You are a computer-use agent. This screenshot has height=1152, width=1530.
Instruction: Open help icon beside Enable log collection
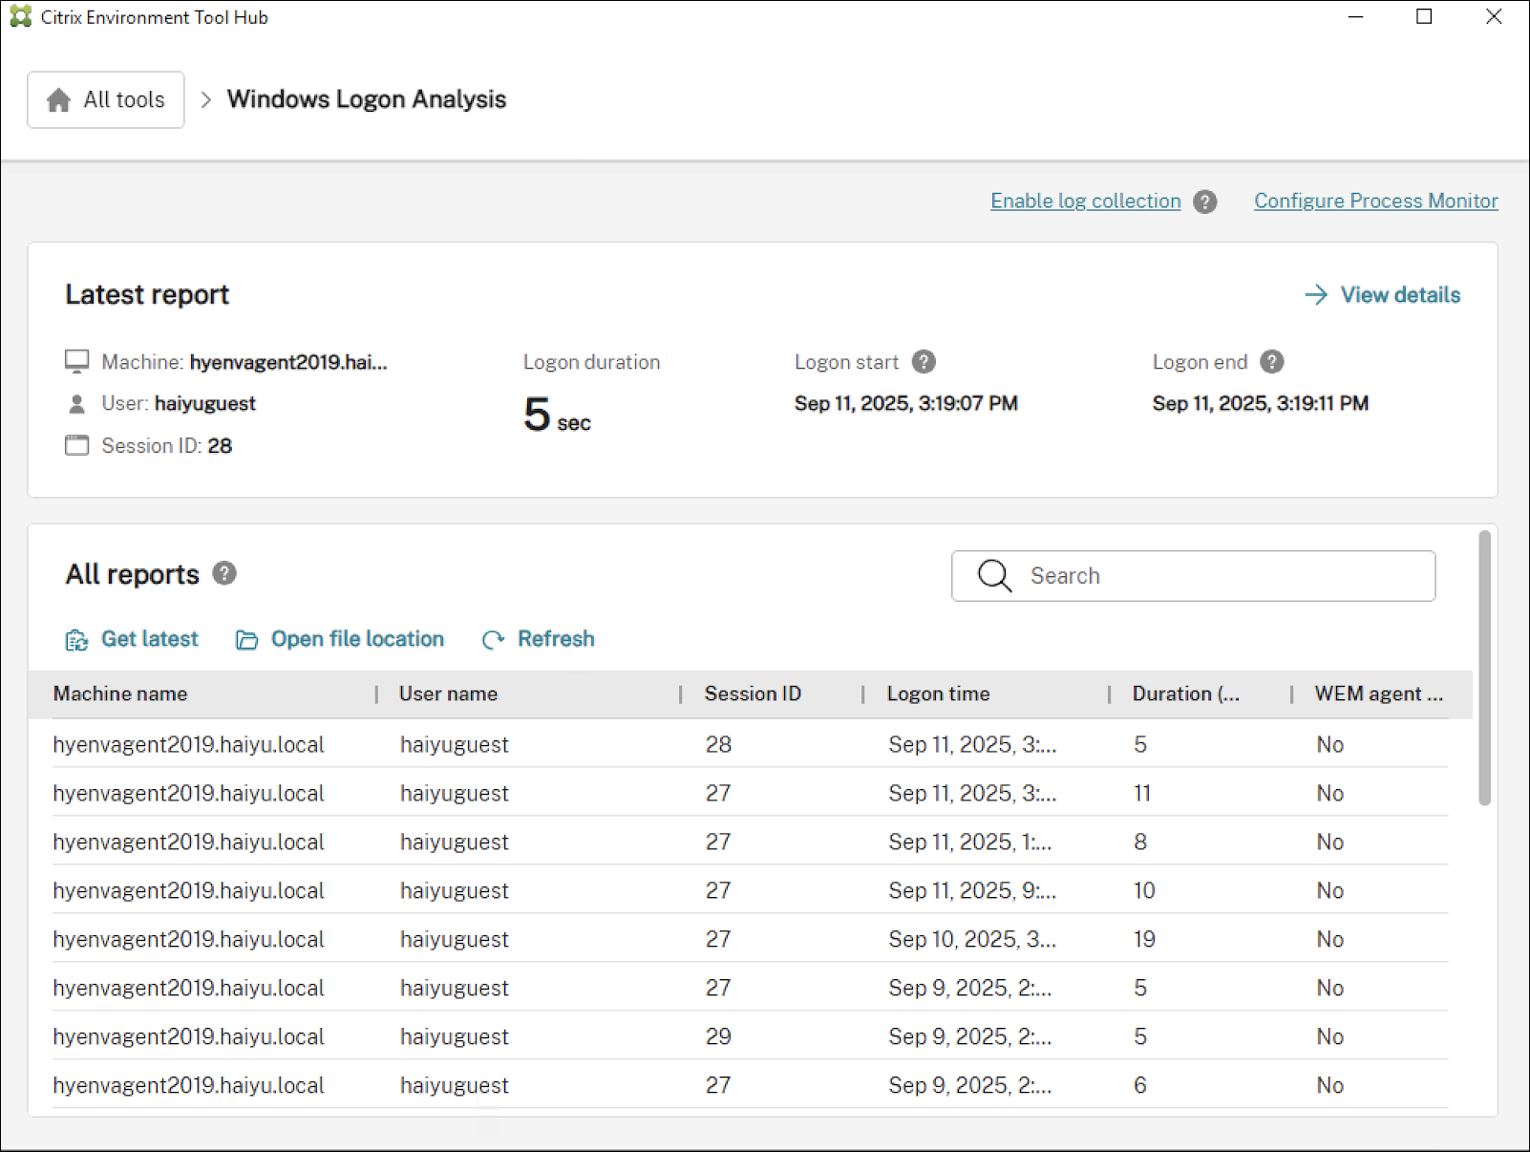point(1205,202)
